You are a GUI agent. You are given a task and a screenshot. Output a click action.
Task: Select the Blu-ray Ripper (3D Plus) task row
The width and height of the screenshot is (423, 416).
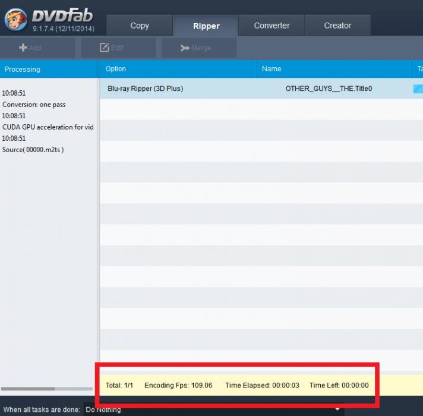coord(146,89)
